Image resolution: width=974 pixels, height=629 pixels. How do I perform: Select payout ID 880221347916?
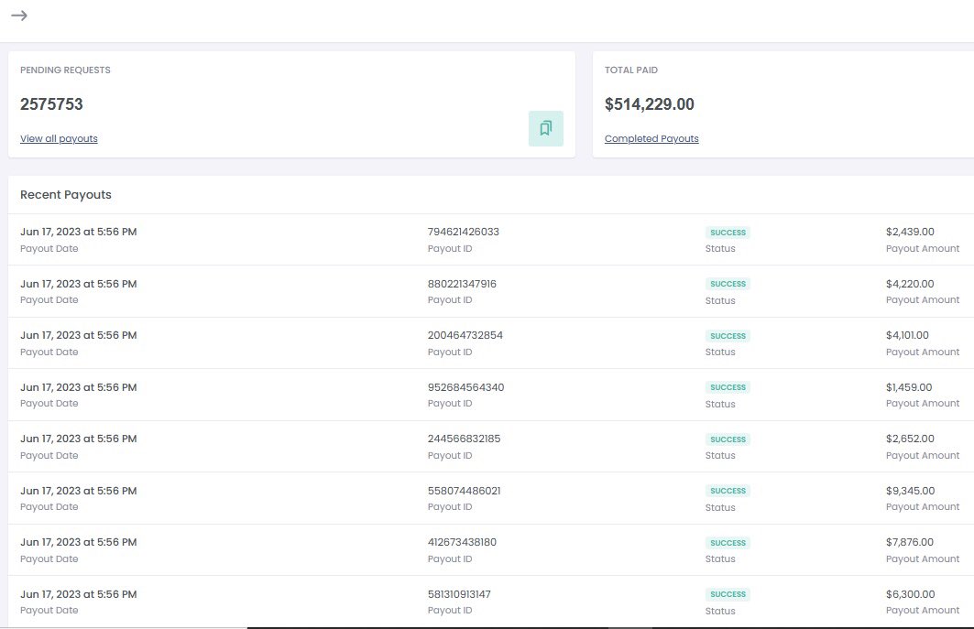(462, 284)
